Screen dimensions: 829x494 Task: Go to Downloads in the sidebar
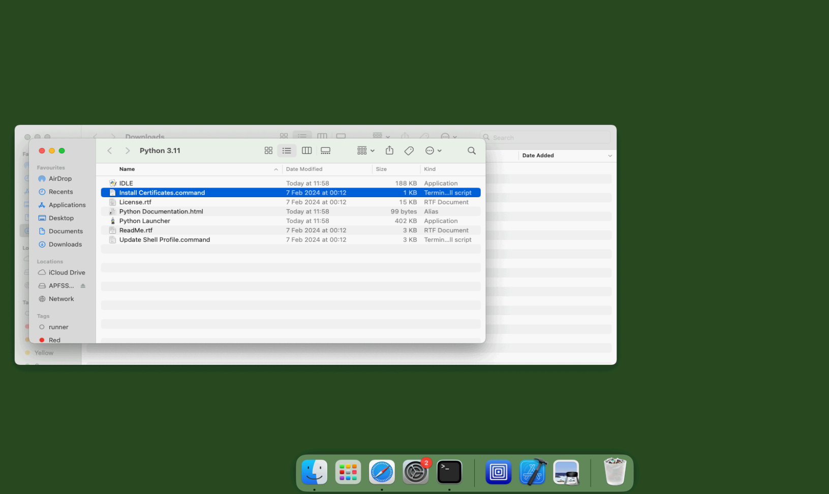(65, 244)
